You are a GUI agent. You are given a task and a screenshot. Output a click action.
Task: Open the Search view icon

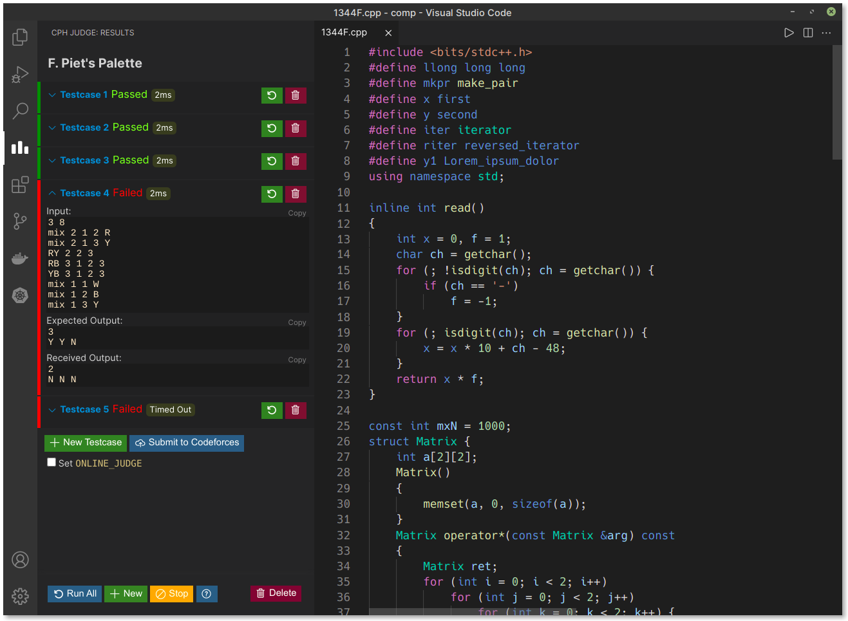[x=20, y=111]
